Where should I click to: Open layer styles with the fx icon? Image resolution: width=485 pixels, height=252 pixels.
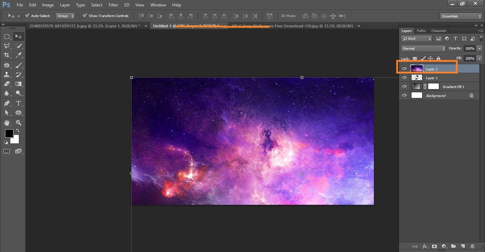click(x=425, y=246)
